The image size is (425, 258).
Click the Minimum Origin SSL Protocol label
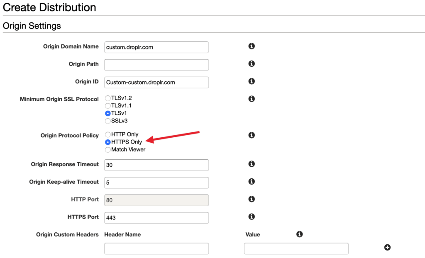[x=59, y=99]
